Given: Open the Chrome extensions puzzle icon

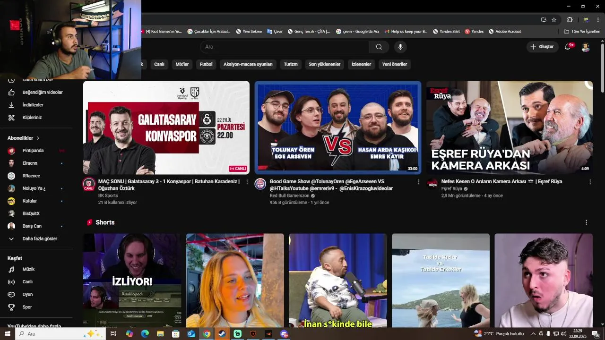Looking at the screenshot, I should [x=570, y=20].
